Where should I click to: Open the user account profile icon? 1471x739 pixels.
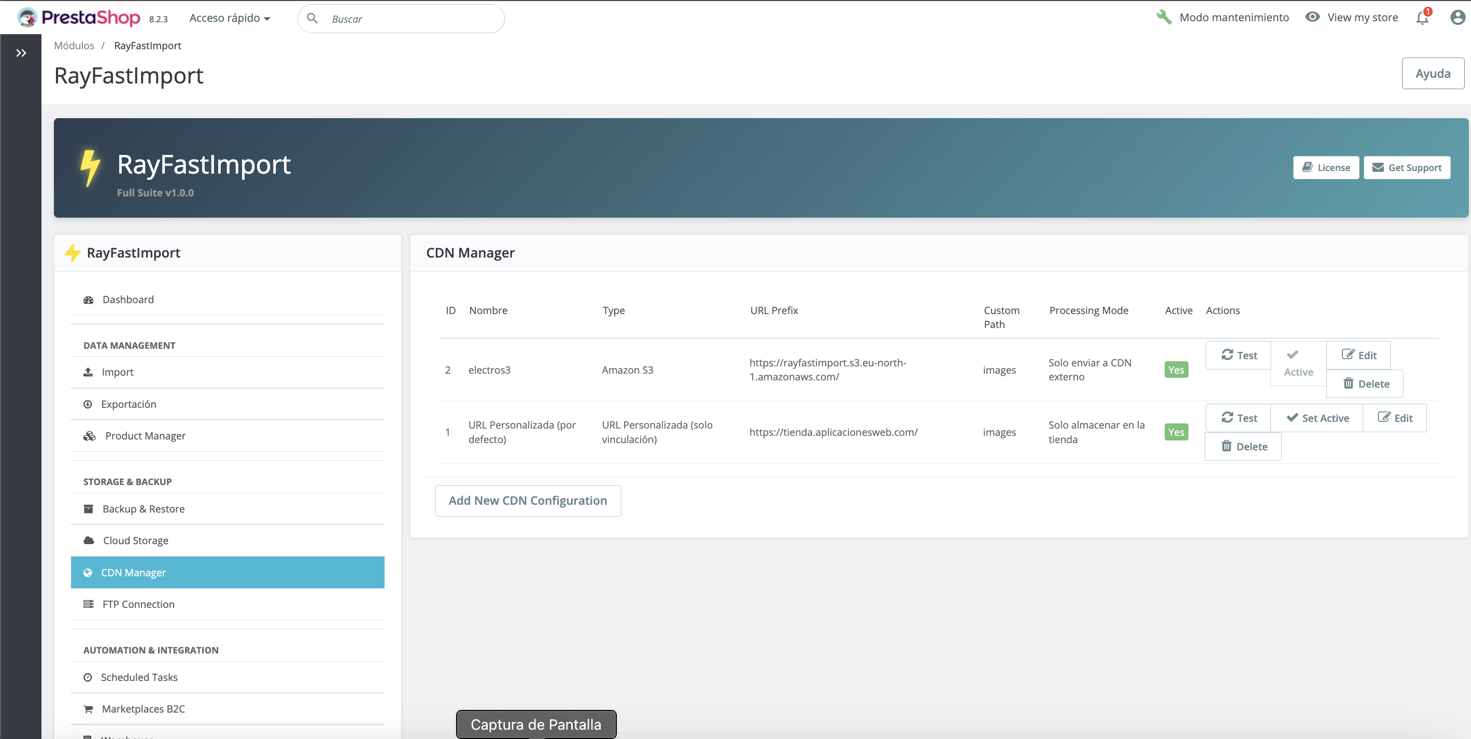(1456, 18)
